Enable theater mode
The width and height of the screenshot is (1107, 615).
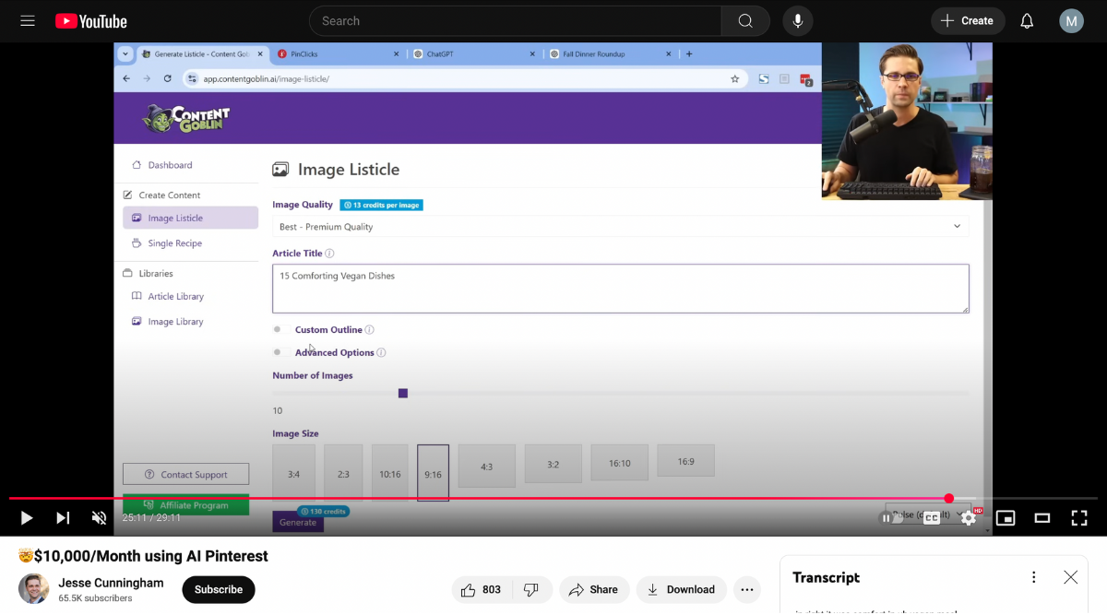click(x=1042, y=518)
